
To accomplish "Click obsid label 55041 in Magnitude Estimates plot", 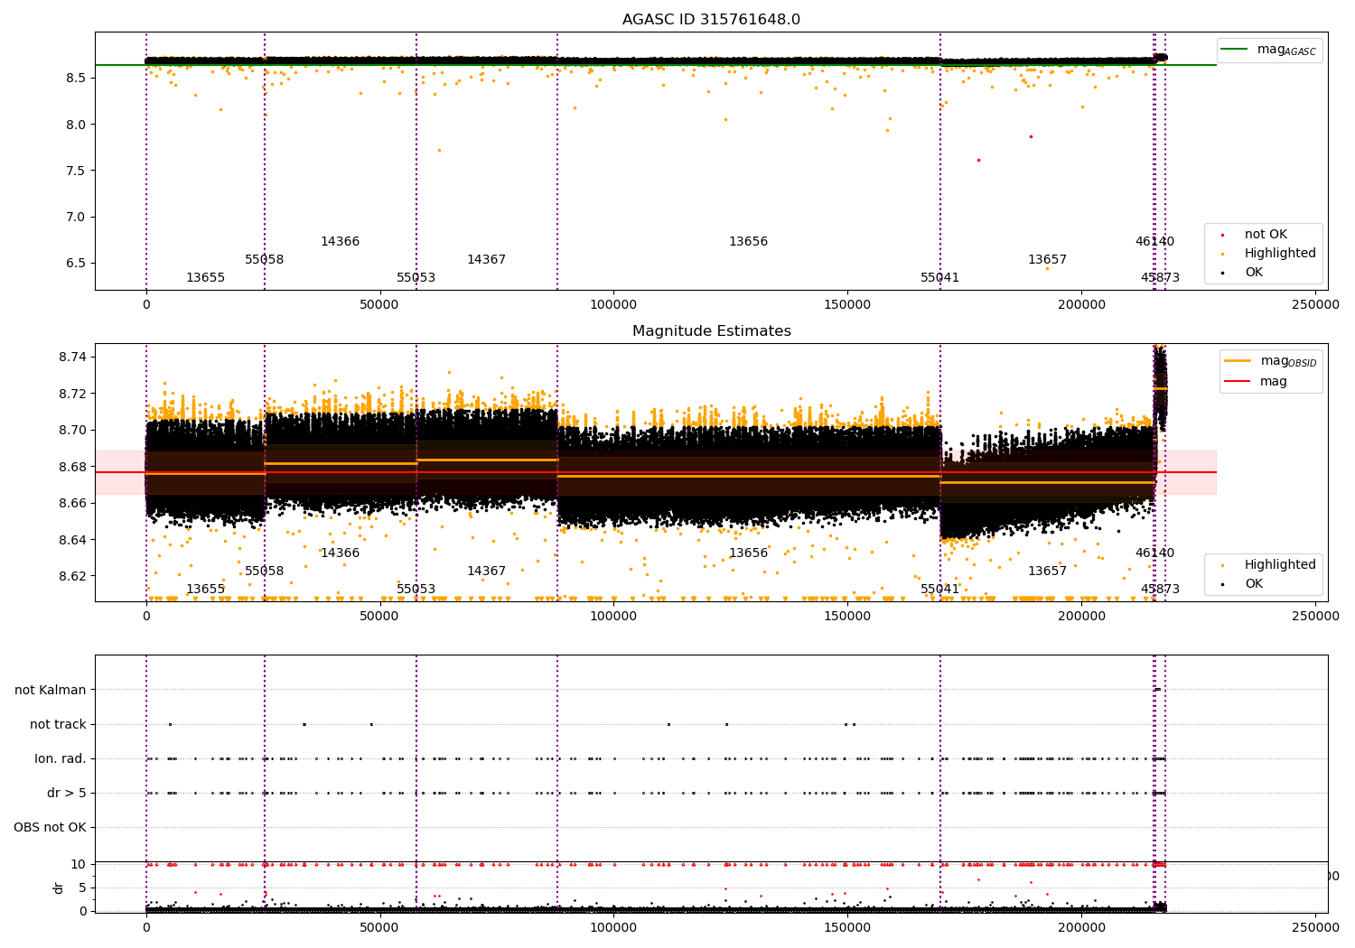I will (939, 590).
